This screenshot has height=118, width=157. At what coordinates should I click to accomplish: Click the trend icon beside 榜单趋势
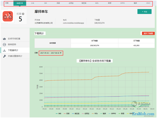pyautogui.click(x=4, y=44)
